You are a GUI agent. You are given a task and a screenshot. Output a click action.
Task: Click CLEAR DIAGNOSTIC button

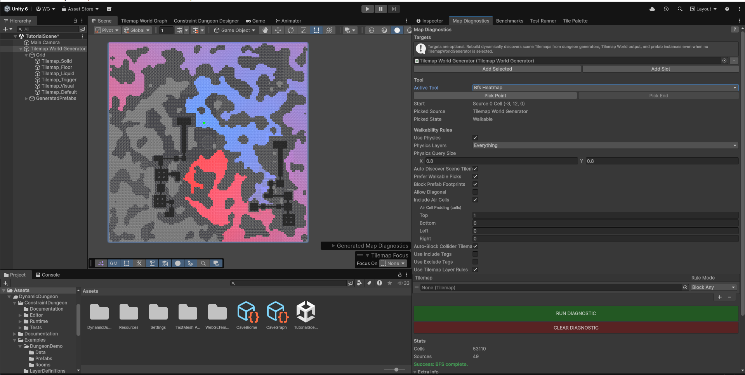[x=576, y=328]
